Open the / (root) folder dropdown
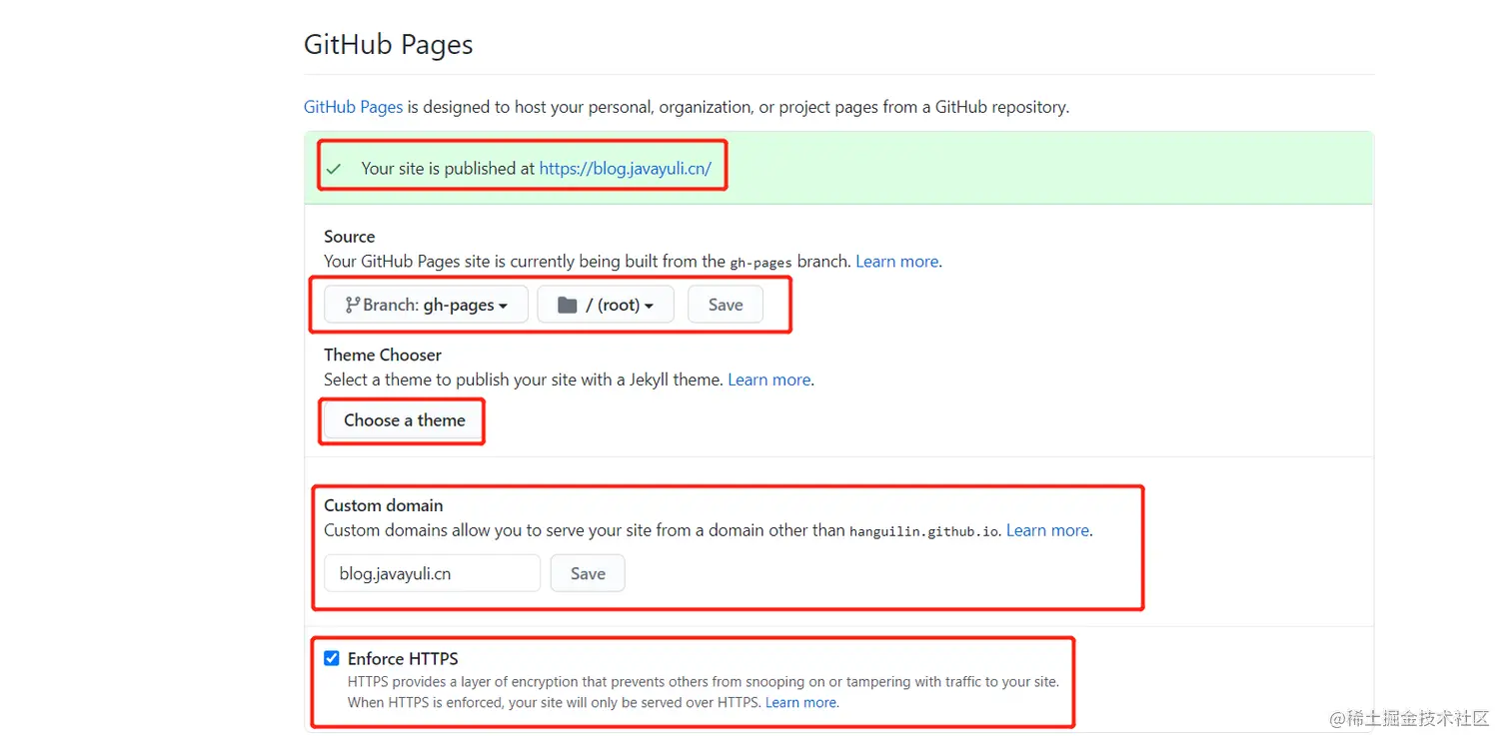Image resolution: width=1511 pixels, height=750 pixels. (606, 306)
